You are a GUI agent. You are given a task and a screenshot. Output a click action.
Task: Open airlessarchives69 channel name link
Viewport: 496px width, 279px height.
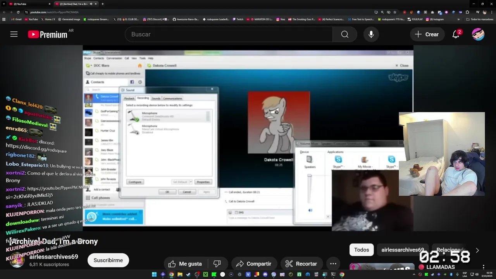tap(54, 257)
